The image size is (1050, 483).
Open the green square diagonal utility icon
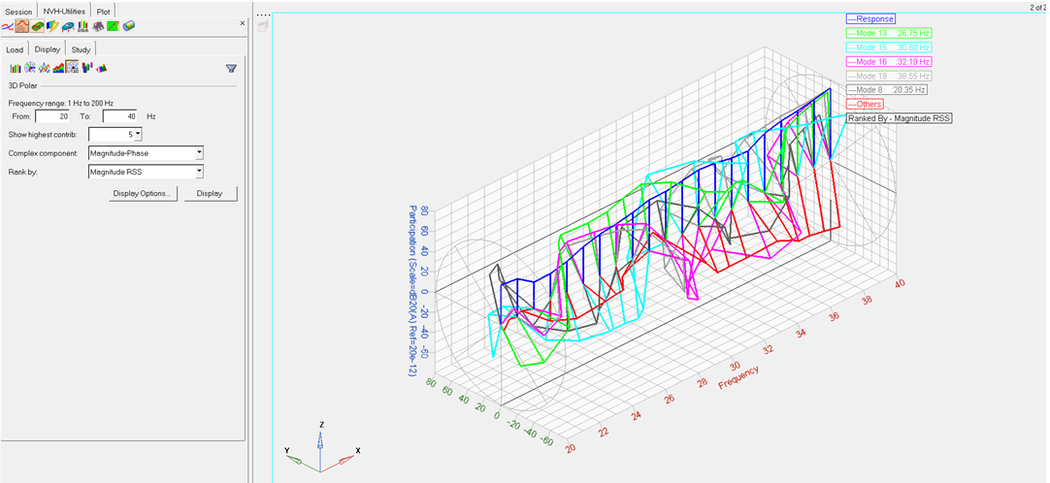[114, 27]
